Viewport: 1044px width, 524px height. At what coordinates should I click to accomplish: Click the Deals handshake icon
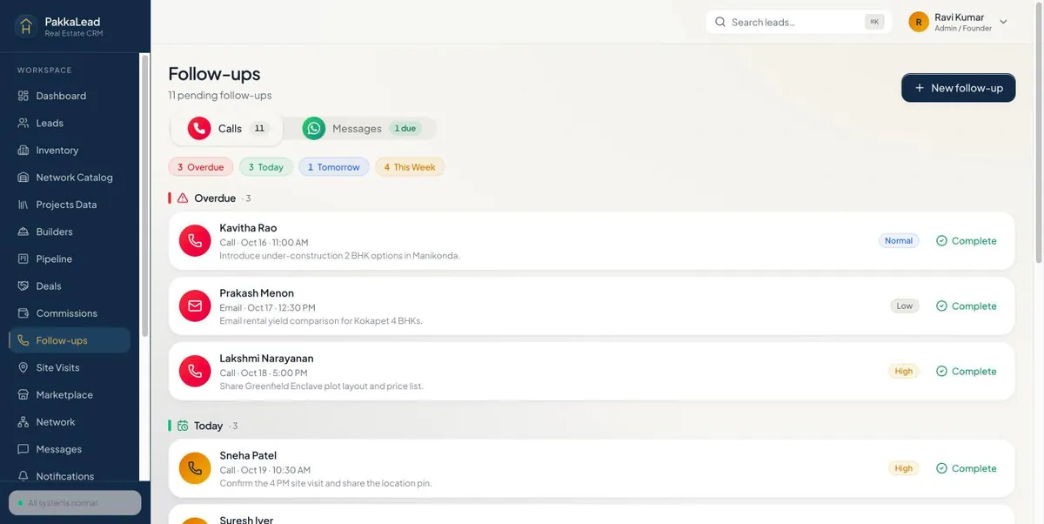(x=23, y=286)
